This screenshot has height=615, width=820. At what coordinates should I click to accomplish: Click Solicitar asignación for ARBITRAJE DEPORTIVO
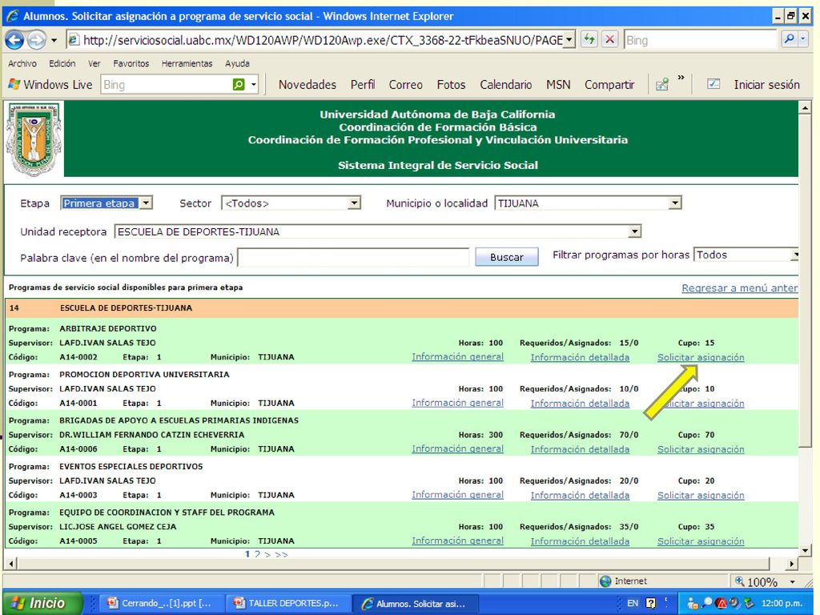point(701,357)
